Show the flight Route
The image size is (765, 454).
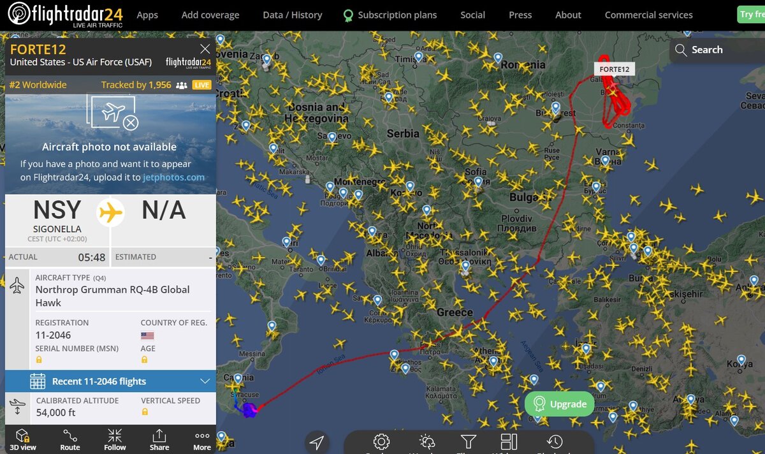tap(70, 439)
